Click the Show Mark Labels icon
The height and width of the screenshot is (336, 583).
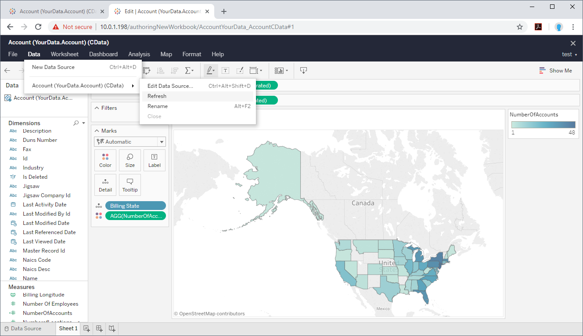click(225, 70)
